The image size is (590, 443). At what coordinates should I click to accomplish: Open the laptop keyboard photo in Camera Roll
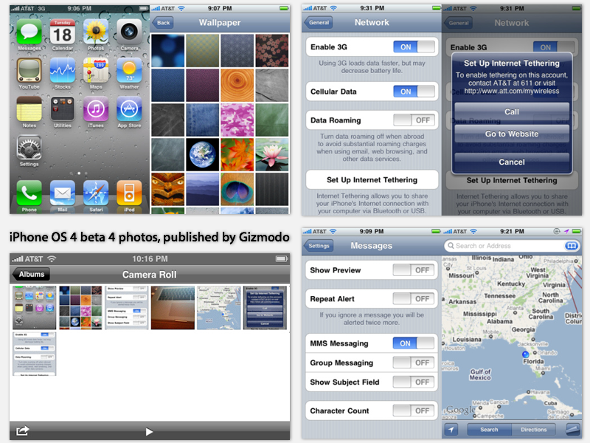click(x=173, y=308)
